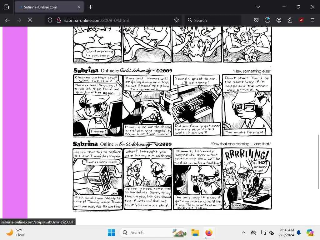Screen dimensions: 320x240
Task: Open tracking protection shield panel
Action: pyautogui.click(x=50, y=20)
